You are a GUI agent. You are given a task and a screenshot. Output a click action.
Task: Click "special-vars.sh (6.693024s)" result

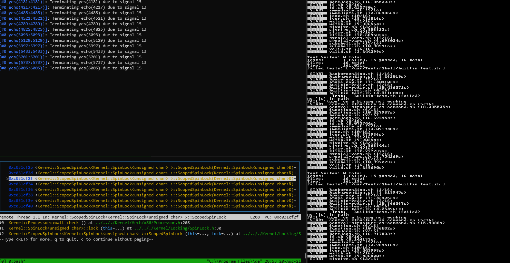[x=366, y=40]
